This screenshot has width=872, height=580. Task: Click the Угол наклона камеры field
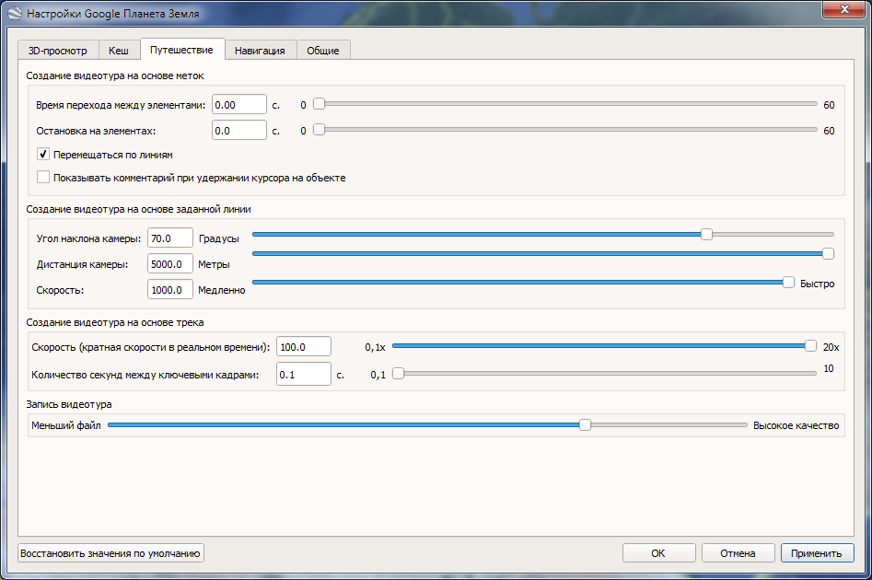tap(170, 238)
